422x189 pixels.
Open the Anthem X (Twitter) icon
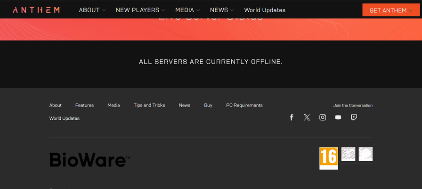[x=307, y=117]
